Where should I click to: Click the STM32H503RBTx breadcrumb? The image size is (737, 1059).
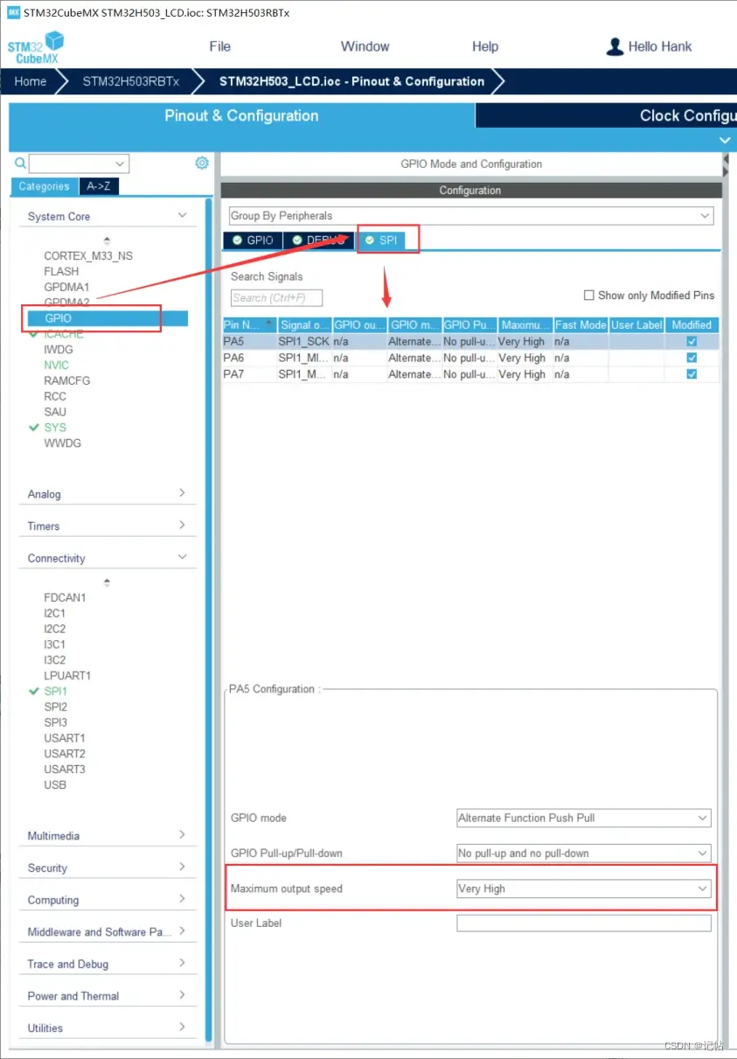click(x=131, y=81)
